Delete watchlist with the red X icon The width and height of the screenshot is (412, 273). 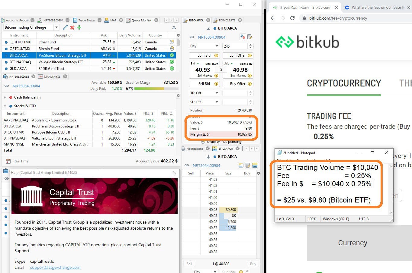(x=72, y=27)
